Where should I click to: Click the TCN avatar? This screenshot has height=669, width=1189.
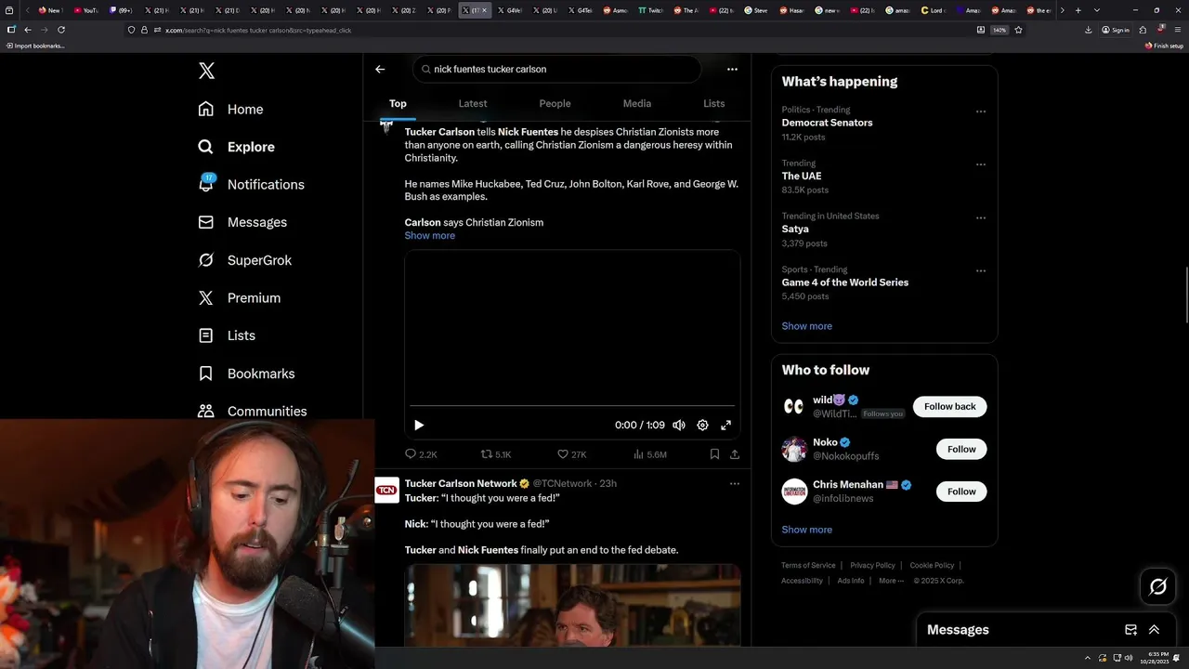coord(386,490)
